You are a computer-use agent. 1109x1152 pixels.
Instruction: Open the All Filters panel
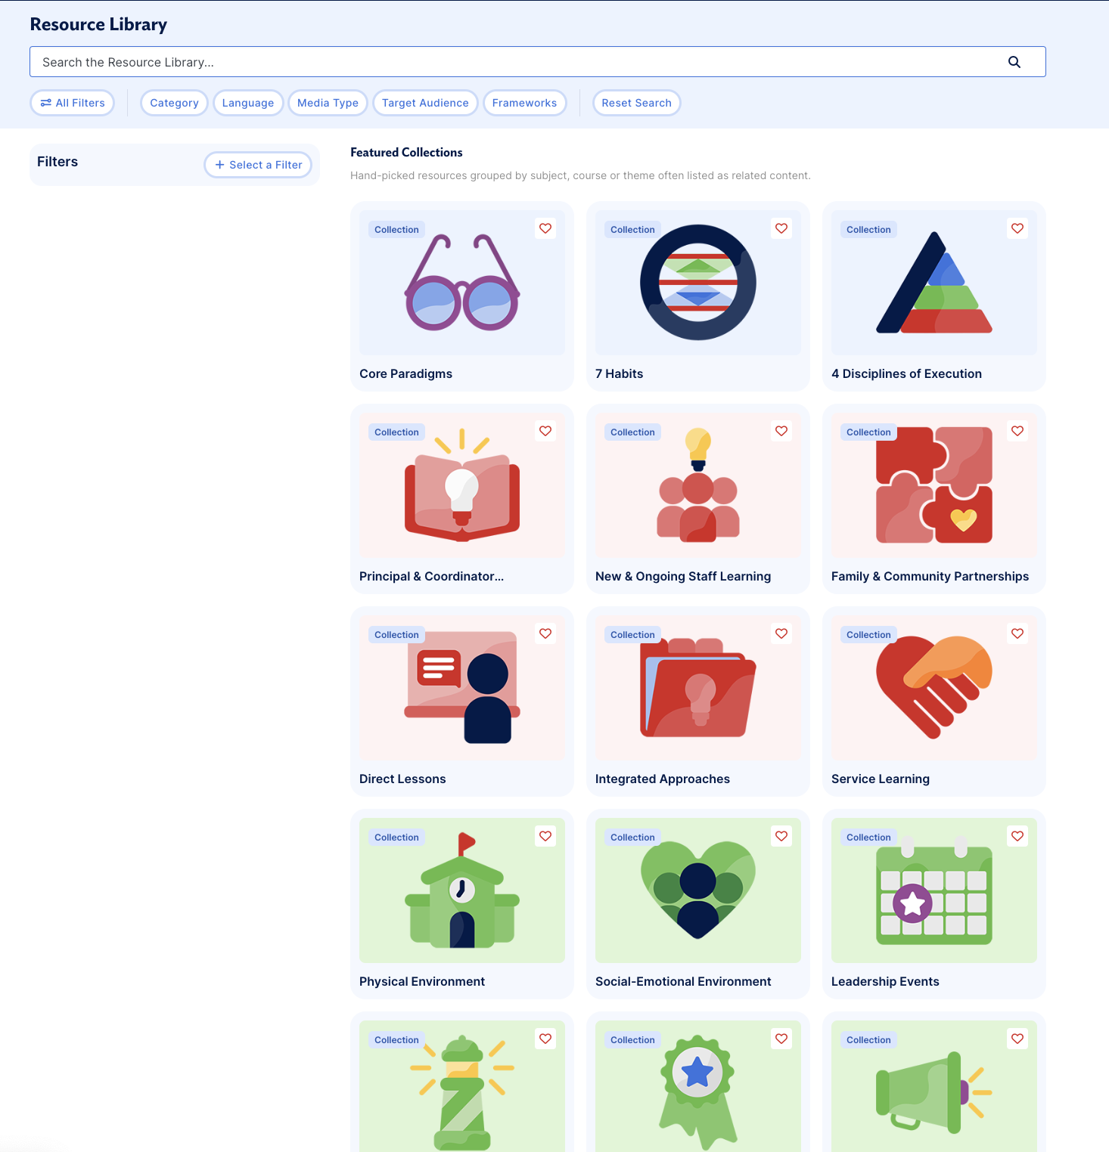pos(73,103)
